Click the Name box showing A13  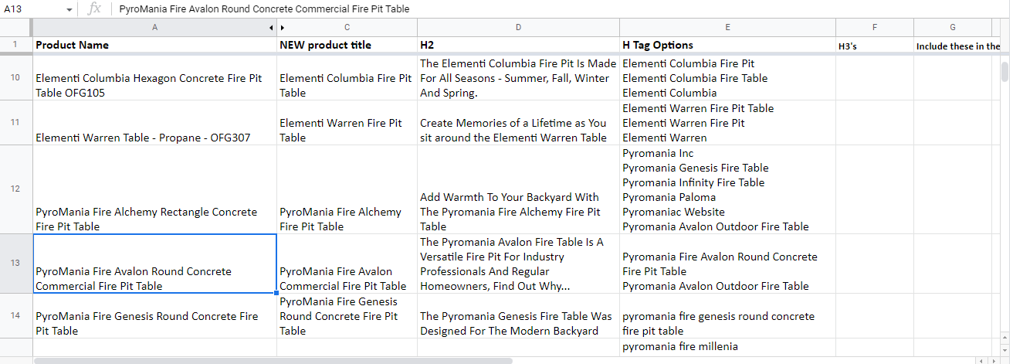[x=31, y=9]
